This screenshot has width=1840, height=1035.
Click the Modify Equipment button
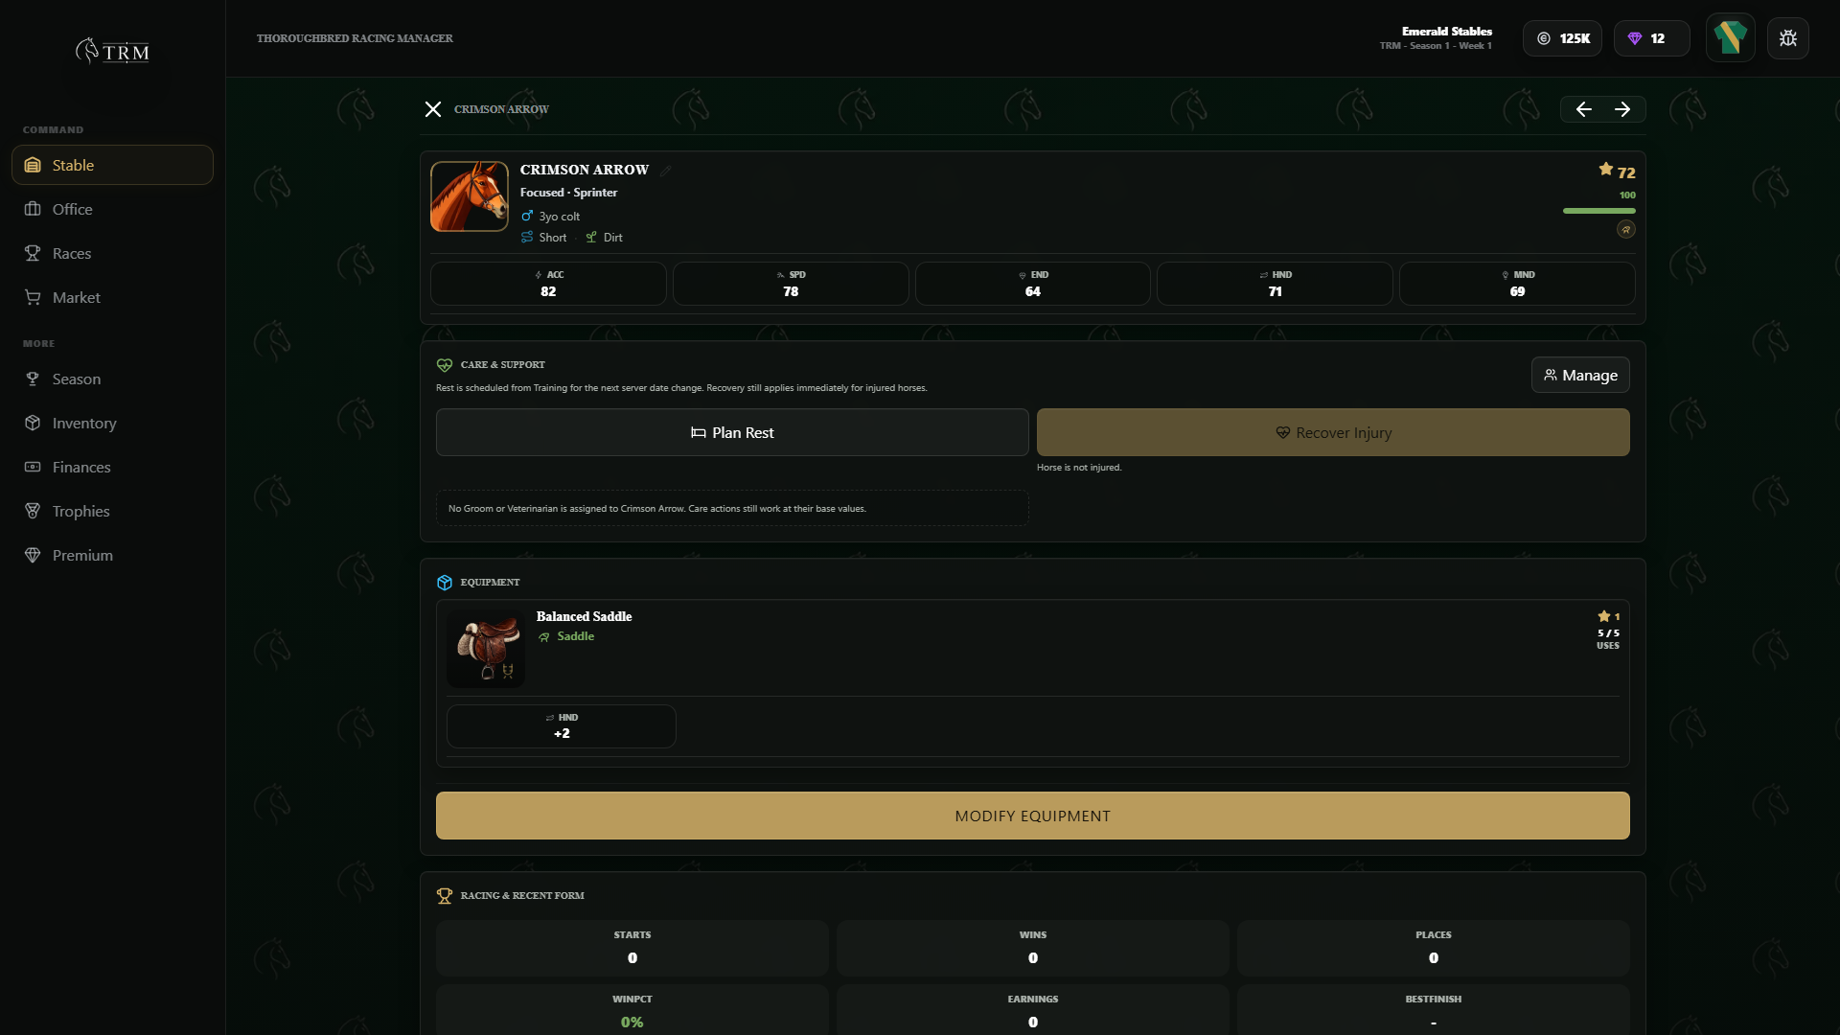point(1032,816)
